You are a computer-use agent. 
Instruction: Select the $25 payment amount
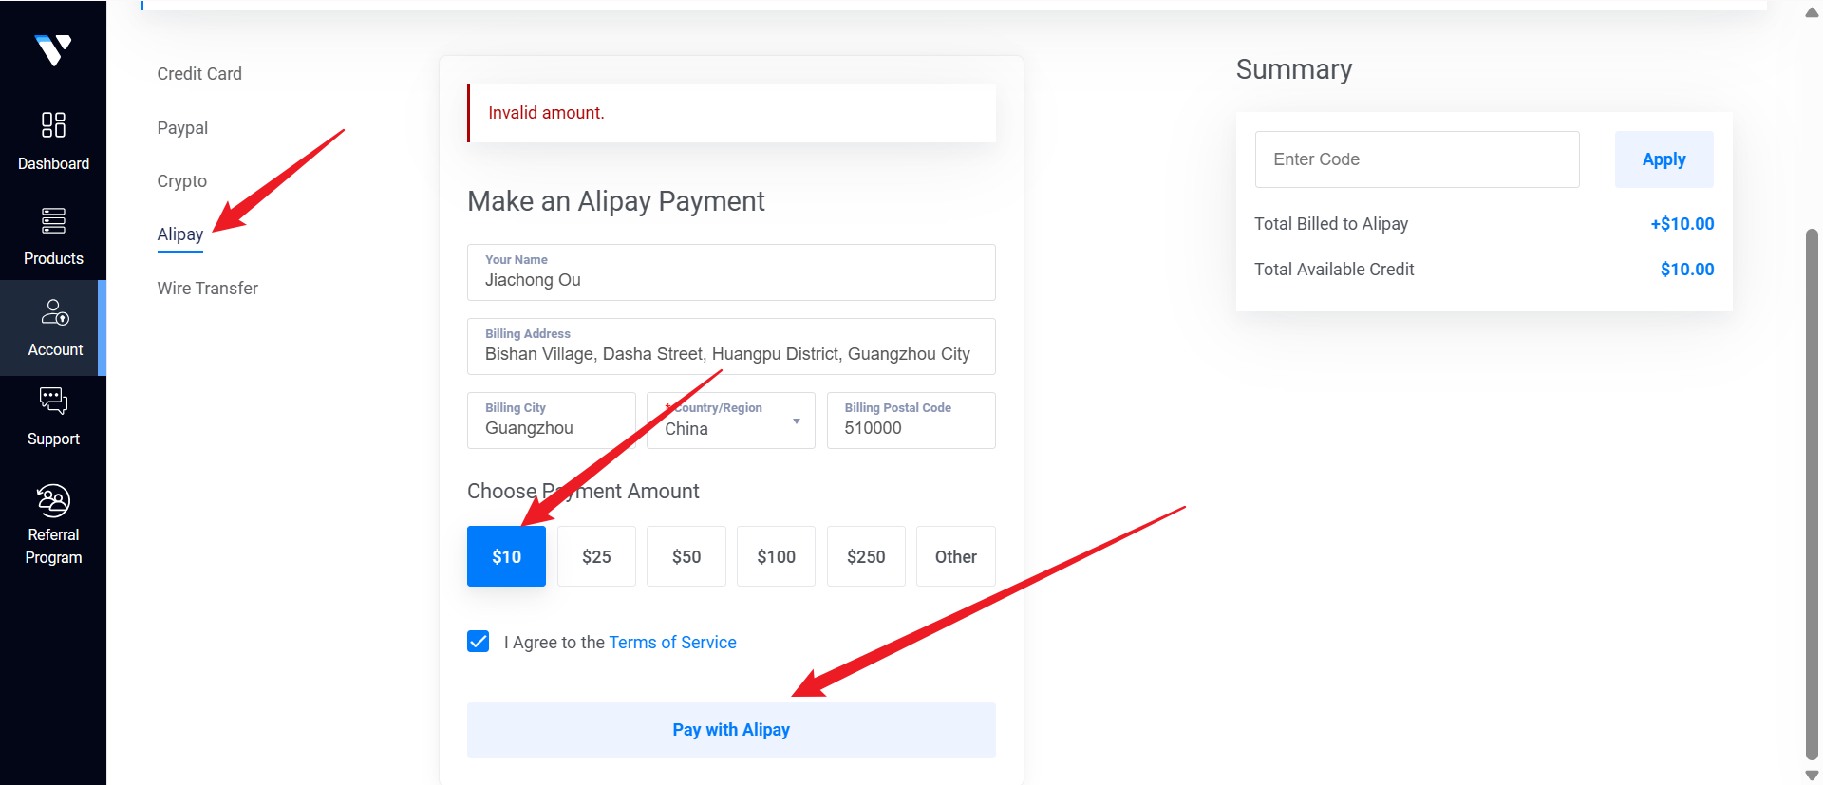click(x=596, y=556)
